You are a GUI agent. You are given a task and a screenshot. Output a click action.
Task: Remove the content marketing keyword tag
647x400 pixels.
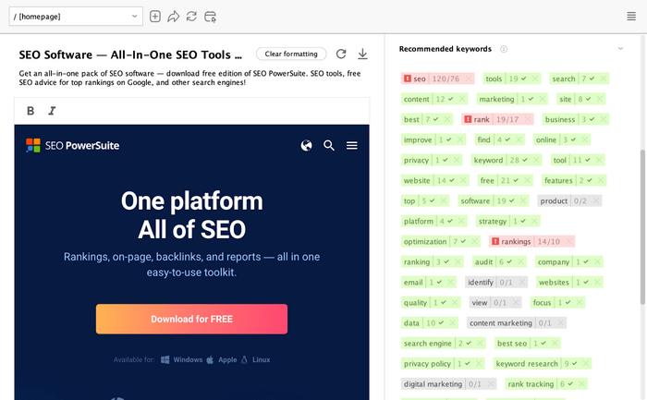560,323
